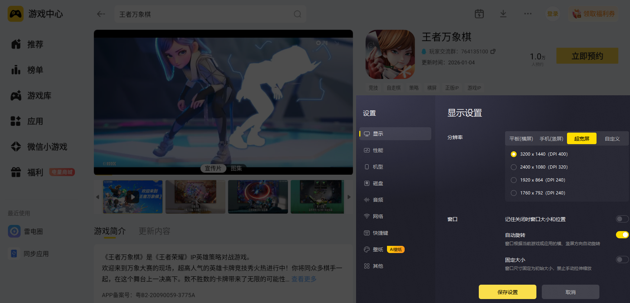Image resolution: width=630 pixels, height=303 pixels.
Task: Open the 应用 apps section
Action: pyautogui.click(x=27, y=121)
